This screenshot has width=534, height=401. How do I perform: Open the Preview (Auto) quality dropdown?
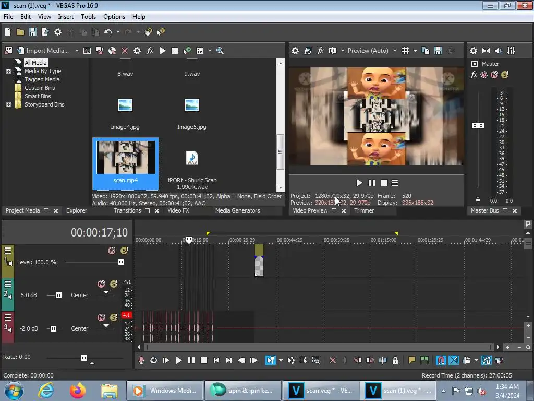point(395,51)
